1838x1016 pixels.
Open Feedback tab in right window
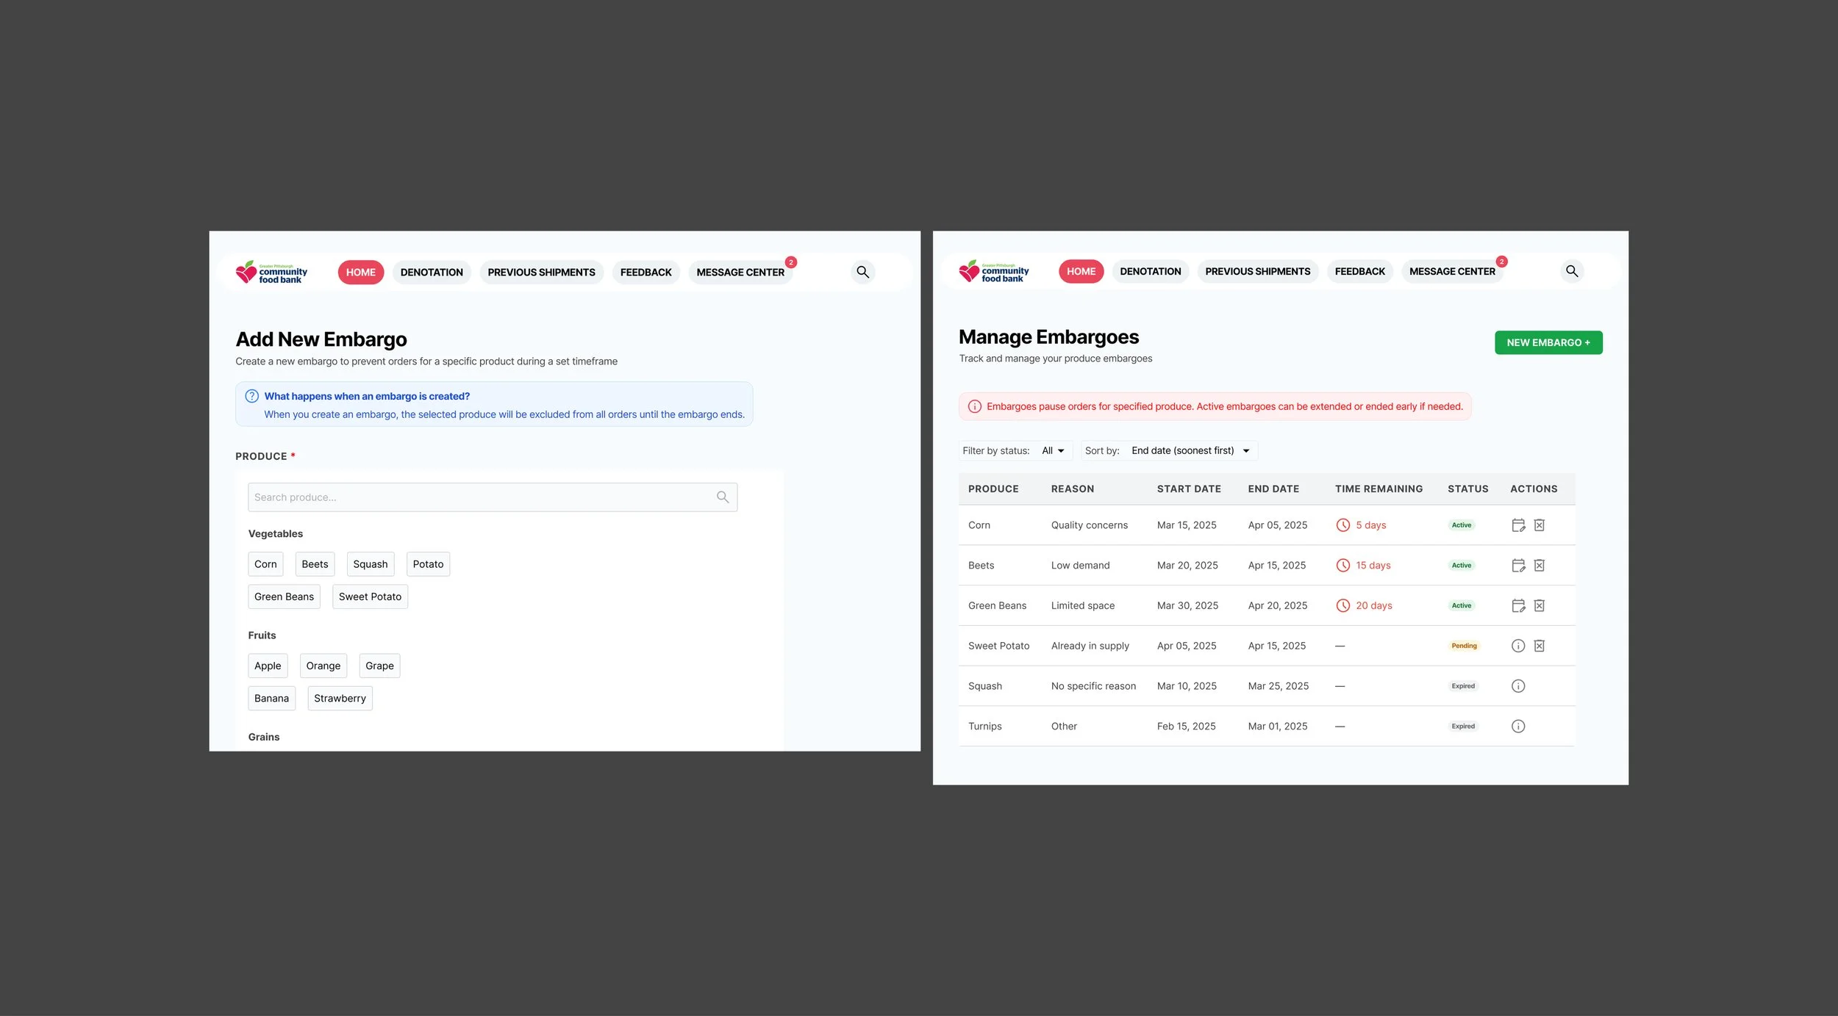click(x=1359, y=272)
